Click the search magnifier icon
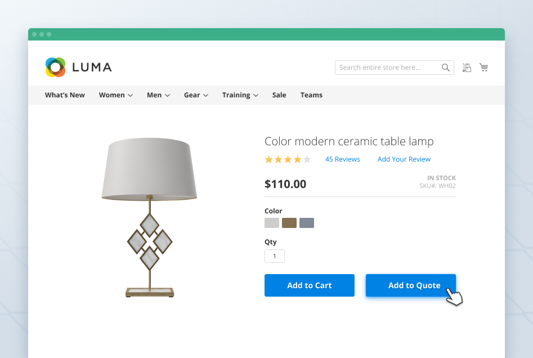 coord(445,67)
